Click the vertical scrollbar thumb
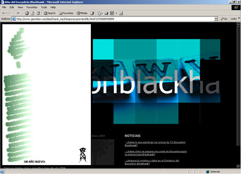This screenshot has height=174, width=241. pos(239,86)
